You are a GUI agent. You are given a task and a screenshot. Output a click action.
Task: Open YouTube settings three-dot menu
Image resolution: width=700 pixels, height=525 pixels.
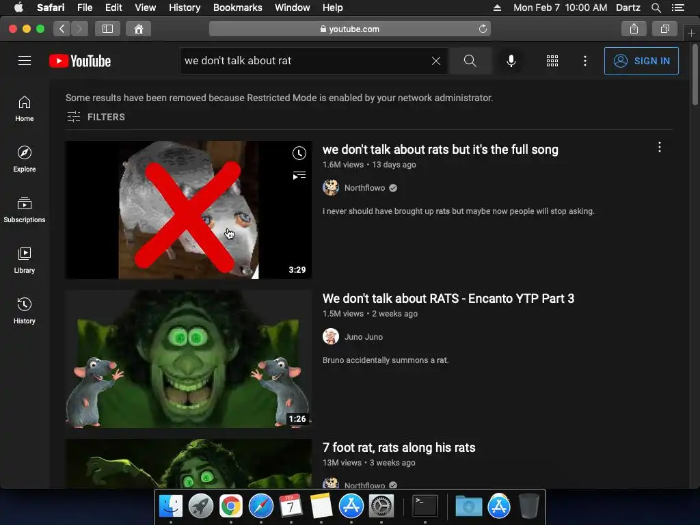coord(585,61)
